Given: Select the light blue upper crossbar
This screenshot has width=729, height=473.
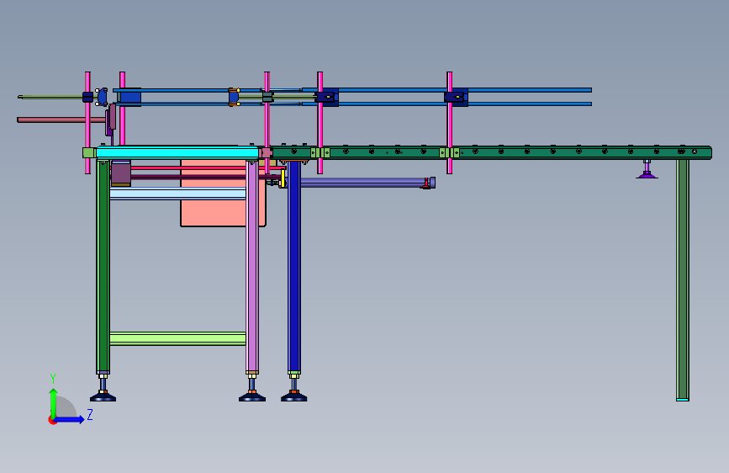Looking at the screenshot, I should pos(177,194).
